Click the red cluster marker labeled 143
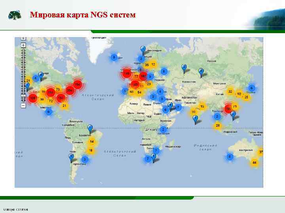Image resolution: width=285 pixels, height=213 pixels. [x=135, y=84]
